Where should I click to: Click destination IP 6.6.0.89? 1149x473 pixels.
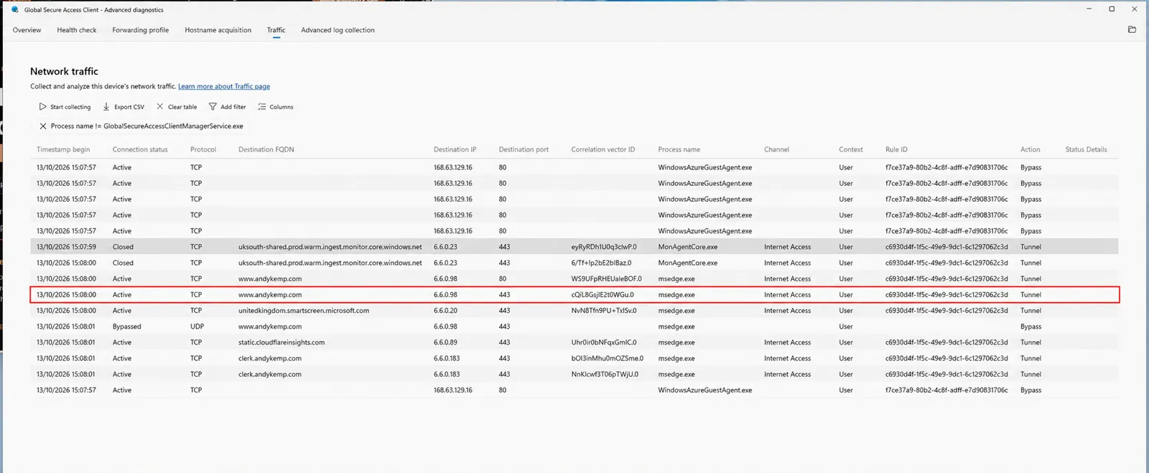[445, 342]
